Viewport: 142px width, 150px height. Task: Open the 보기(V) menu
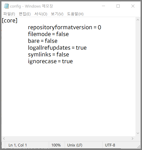pyautogui.click(x=57, y=14)
